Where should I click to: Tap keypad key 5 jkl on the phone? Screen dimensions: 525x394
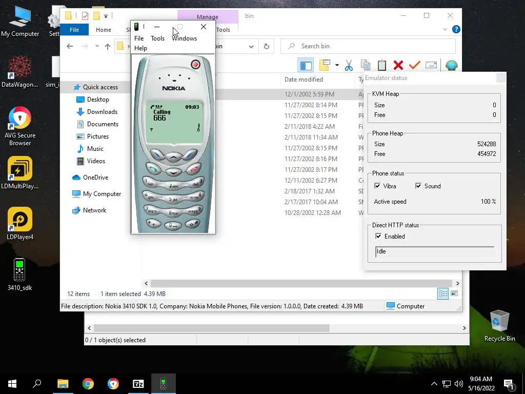coord(173,199)
